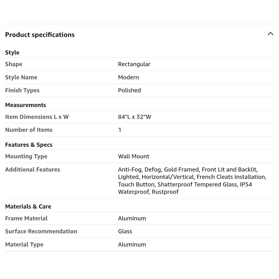Select the 84"L x 32"W dimensions value
This screenshot has width=279, height=279.
[x=135, y=117]
